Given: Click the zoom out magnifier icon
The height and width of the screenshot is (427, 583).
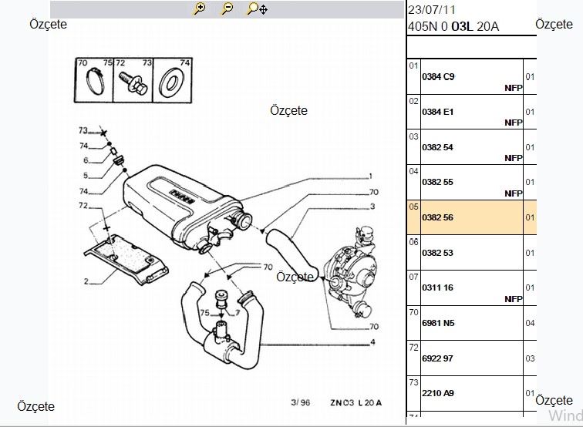Looking at the screenshot, I should (227, 8).
